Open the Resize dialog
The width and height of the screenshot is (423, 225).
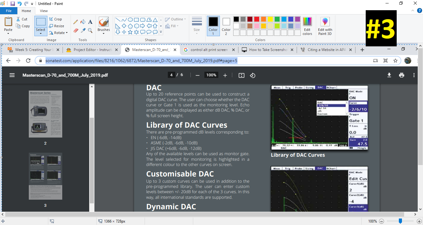[57, 26]
